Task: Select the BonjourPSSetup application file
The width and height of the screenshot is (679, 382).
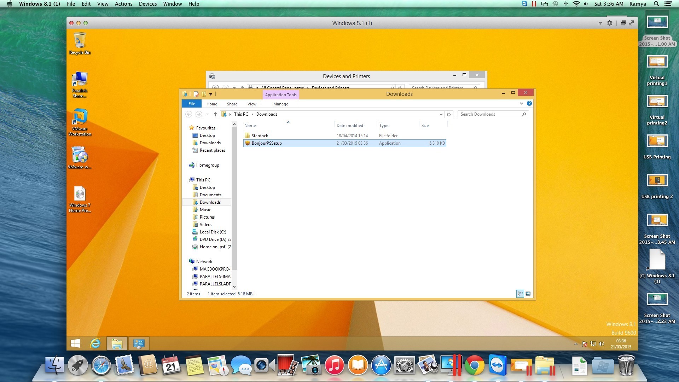Action: coord(266,143)
